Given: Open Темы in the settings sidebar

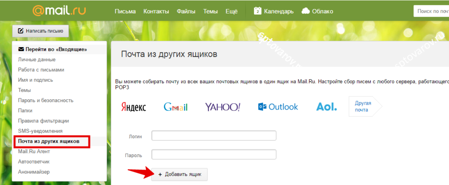Looking at the screenshot, I should 24,90.
